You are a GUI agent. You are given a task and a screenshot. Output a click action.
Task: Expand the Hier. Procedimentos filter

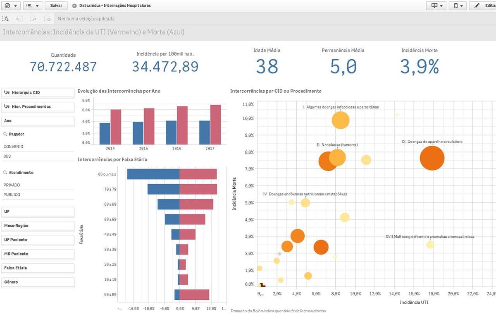(38, 107)
